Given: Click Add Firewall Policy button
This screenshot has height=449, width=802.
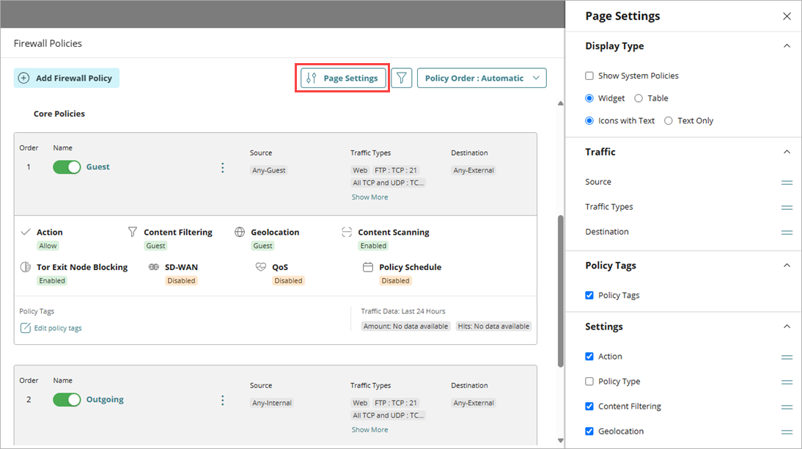Looking at the screenshot, I should [x=67, y=78].
